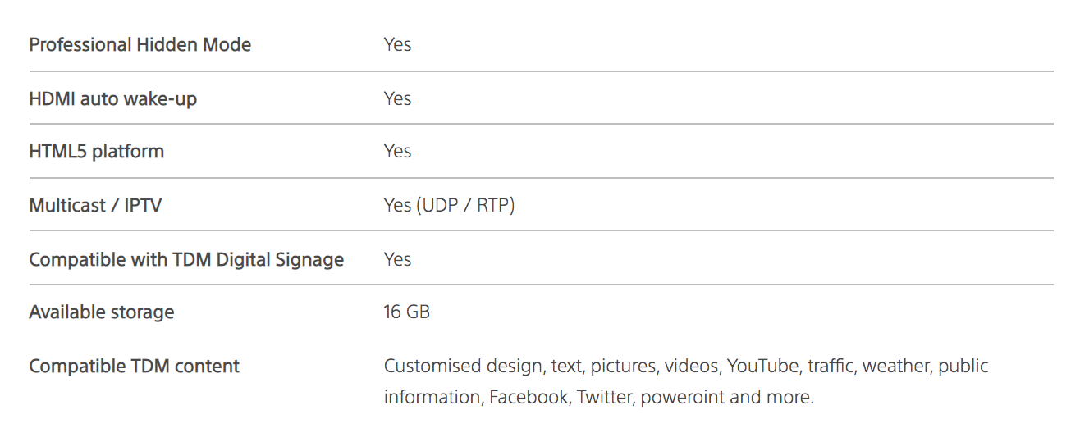Click the Multicast / IPTV label
The height and width of the screenshot is (433, 1080).
tap(95, 205)
